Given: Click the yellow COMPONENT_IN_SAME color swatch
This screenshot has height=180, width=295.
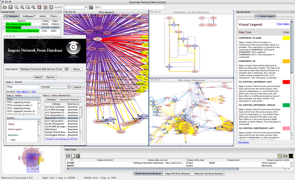Looking at the screenshot, I should 286,38.
